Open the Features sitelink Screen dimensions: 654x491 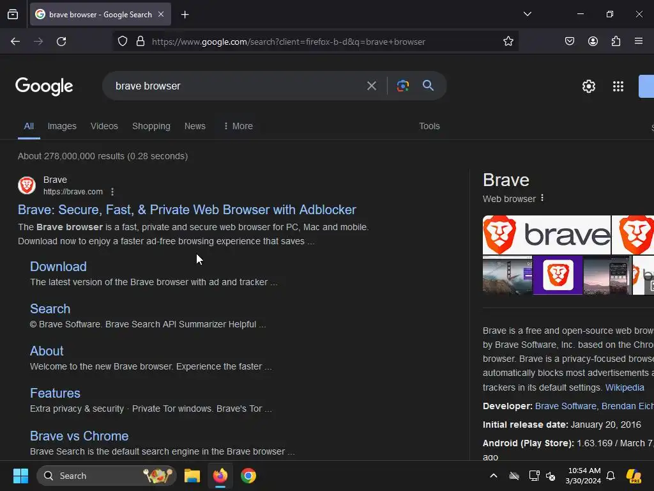(x=55, y=393)
